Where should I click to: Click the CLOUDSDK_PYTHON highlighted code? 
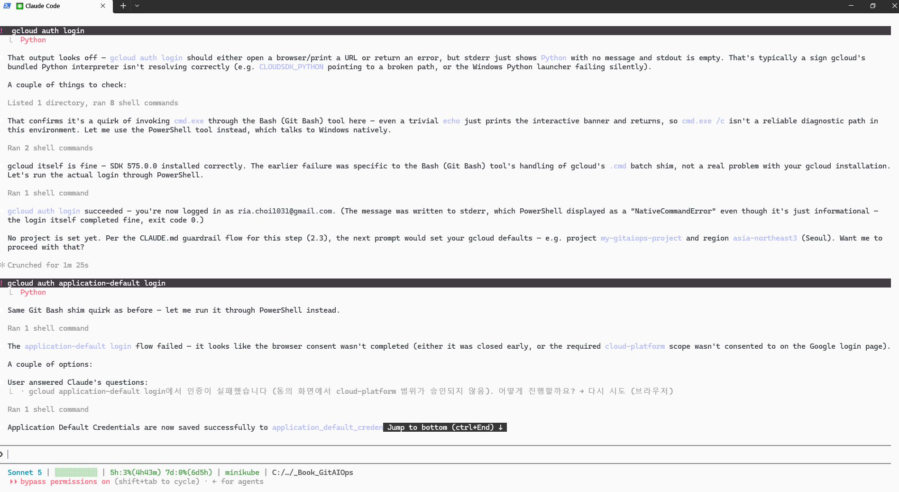pyautogui.click(x=291, y=67)
